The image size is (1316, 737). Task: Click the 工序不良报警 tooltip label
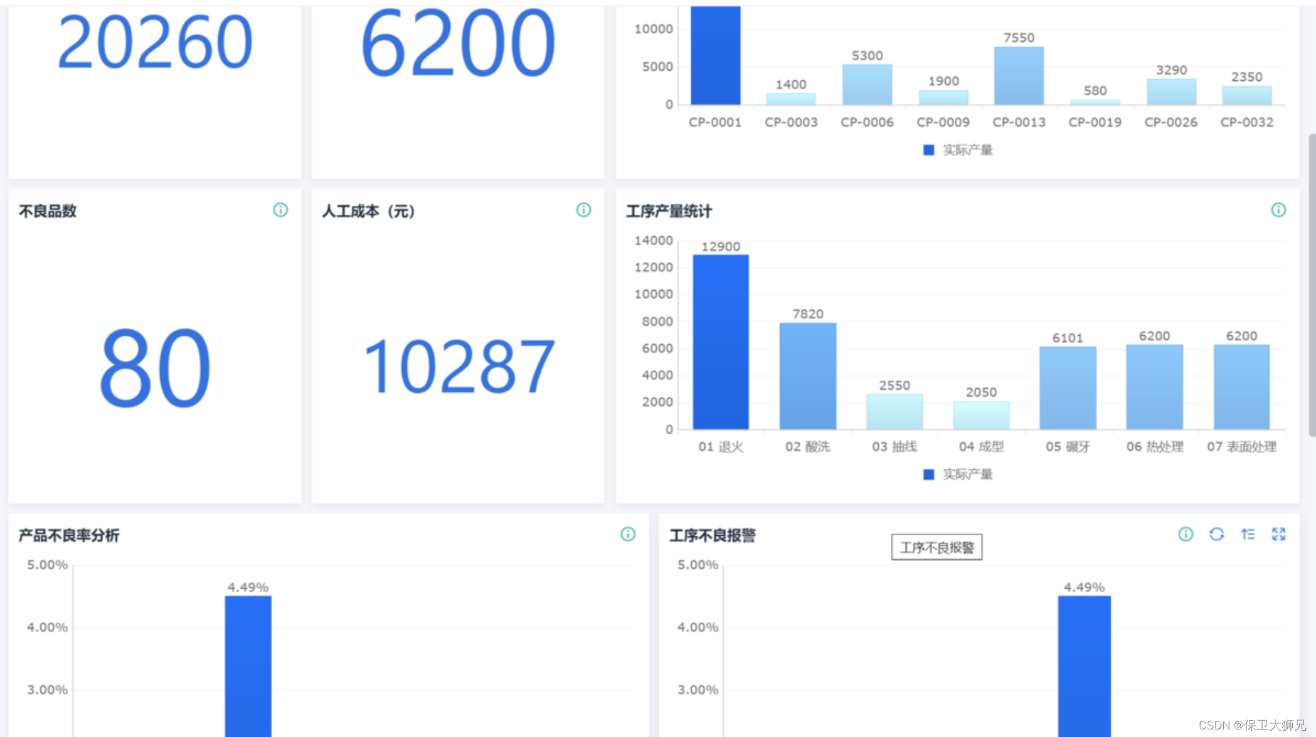point(937,547)
